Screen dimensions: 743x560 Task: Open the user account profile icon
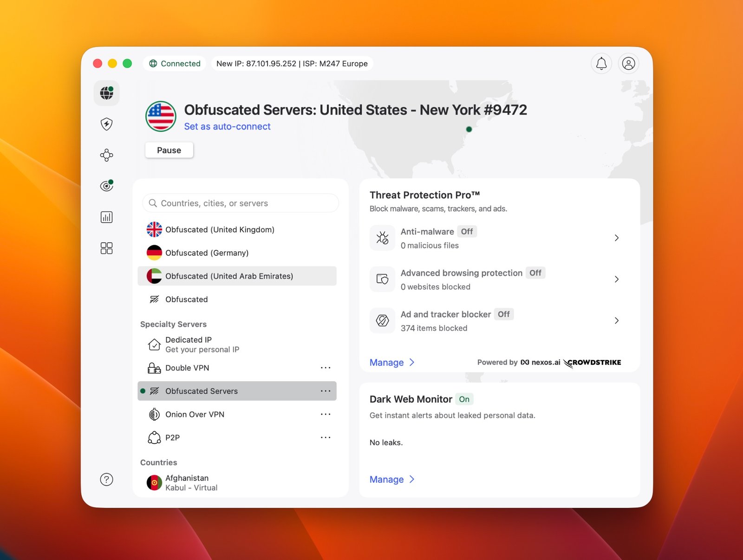[629, 63]
